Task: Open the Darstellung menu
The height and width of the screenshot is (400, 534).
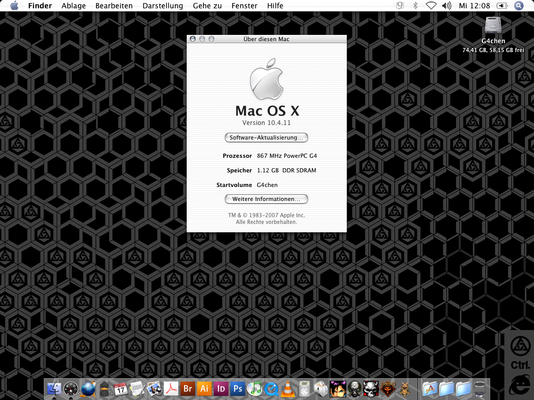Action: point(163,6)
